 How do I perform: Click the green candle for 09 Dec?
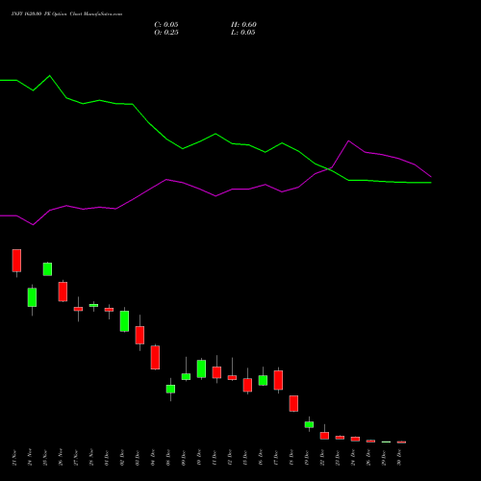(186, 376)
